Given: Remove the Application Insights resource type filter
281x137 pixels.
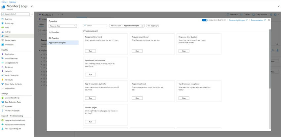Looking at the screenshot, I should click(143, 25).
